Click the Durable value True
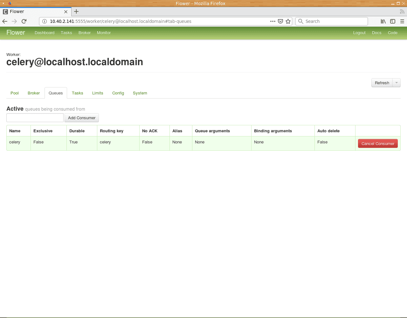 [x=73, y=142]
